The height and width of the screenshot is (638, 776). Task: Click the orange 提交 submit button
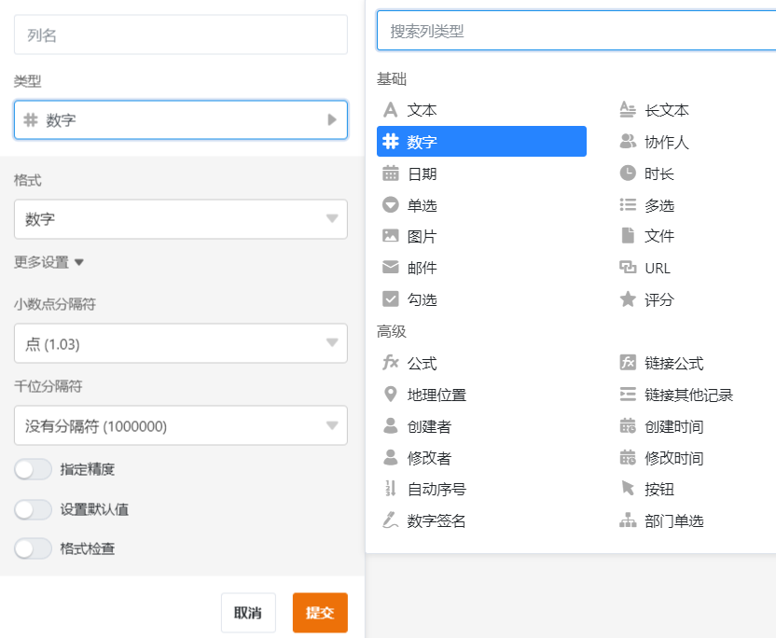click(320, 613)
